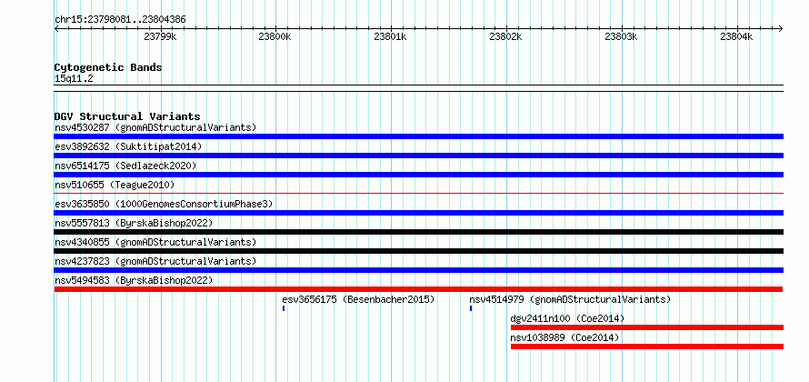Click the 23804k ruler position
The width and height of the screenshot is (809, 382).
(737, 36)
